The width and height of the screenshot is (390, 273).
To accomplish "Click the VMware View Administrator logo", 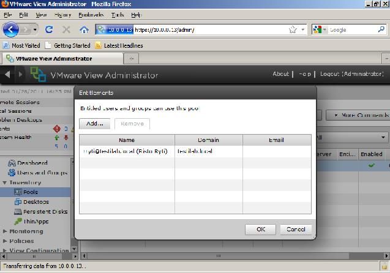I will pos(39,74).
